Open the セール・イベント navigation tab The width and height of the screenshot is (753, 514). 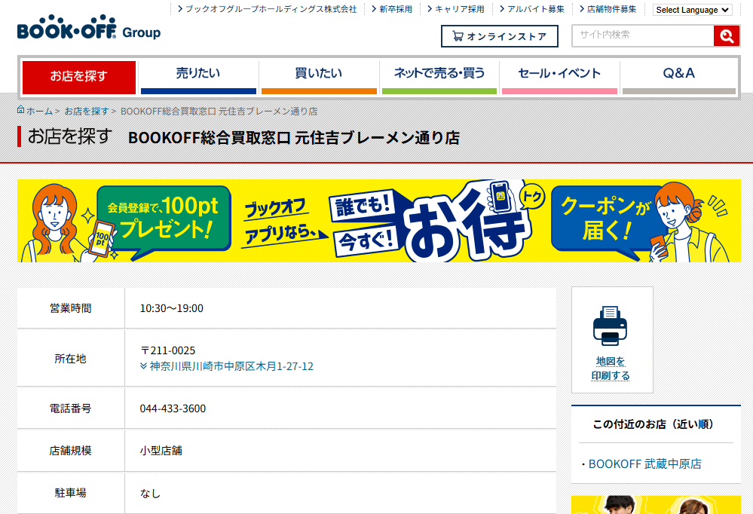pyautogui.click(x=559, y=77)
